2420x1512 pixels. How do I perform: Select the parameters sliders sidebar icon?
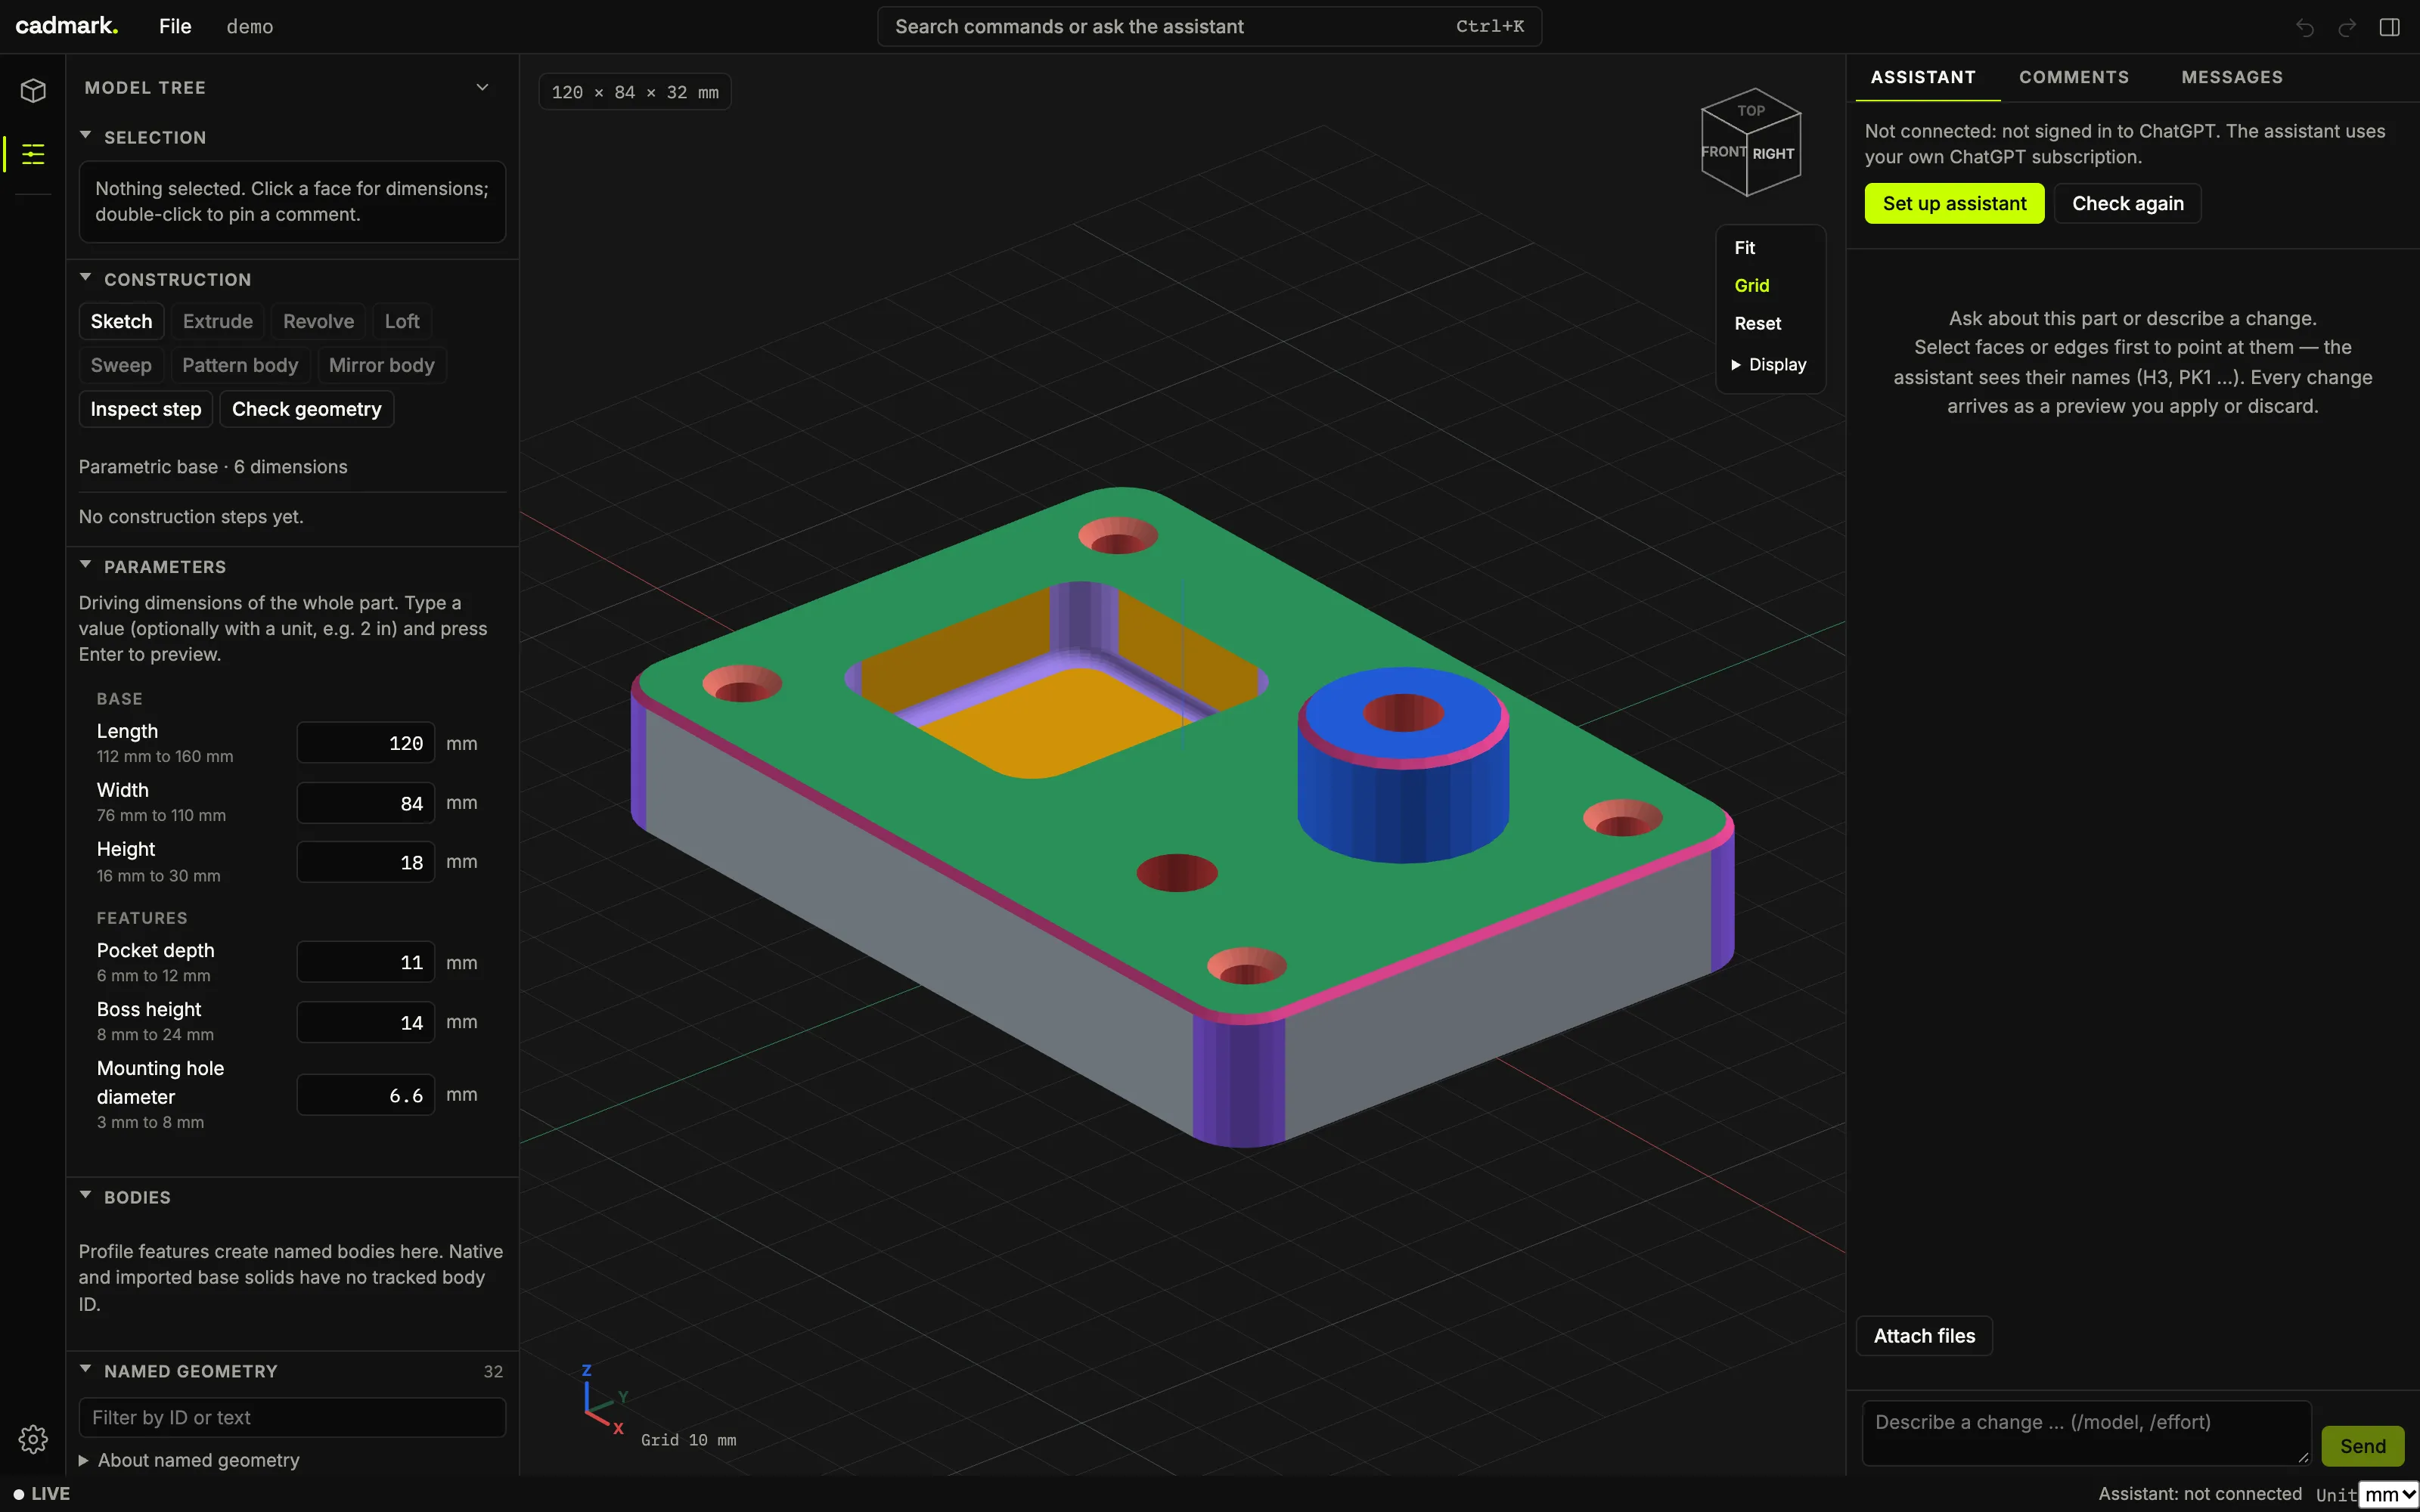33,154
